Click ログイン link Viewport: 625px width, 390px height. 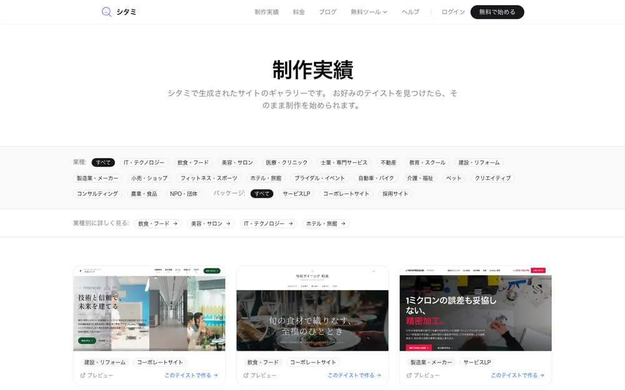(453, 12)
